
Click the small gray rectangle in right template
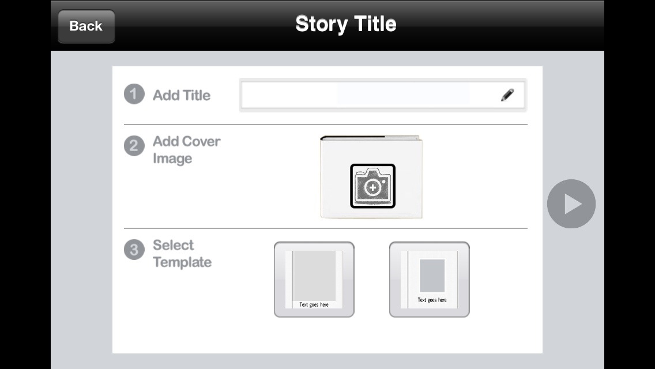click(x=432, y=276)
